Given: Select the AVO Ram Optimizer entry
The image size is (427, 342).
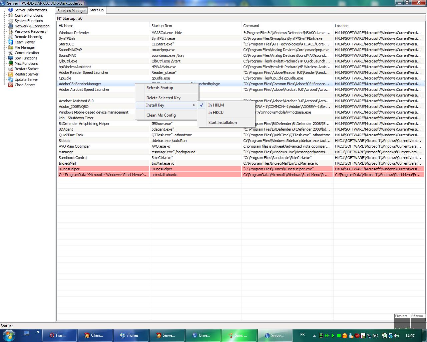Looking at the screenshot, I should point(241,146).
